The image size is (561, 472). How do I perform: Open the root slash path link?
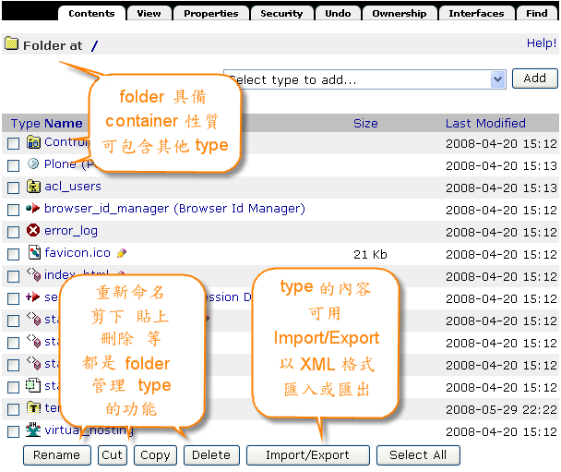click(x=94, y=45)
